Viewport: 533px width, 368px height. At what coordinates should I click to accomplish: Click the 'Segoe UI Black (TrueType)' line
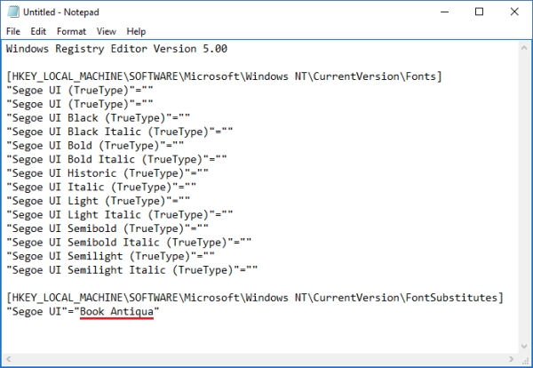(99, 118)
